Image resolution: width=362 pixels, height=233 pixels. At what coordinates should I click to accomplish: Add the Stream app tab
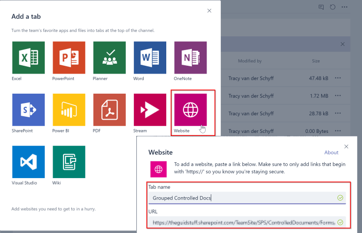[150, 110]
